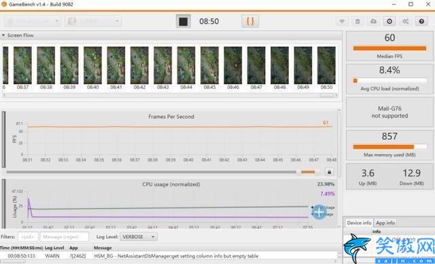Toggle the lock icon beside the FPS range slider

pyautogui.click(x=329, y=172)
